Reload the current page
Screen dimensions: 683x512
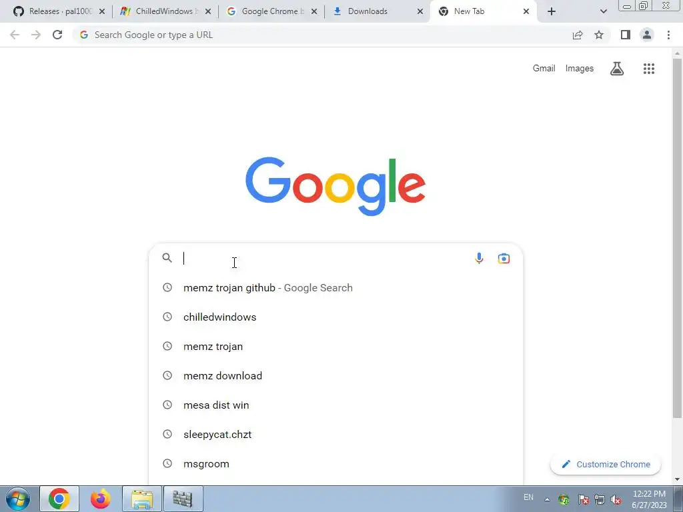tap(57, 35)
